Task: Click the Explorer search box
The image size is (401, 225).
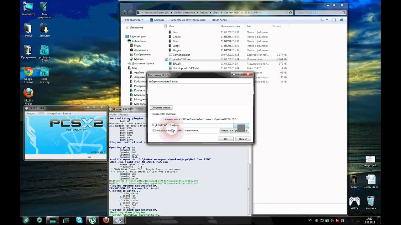Action: pos(320,12)
